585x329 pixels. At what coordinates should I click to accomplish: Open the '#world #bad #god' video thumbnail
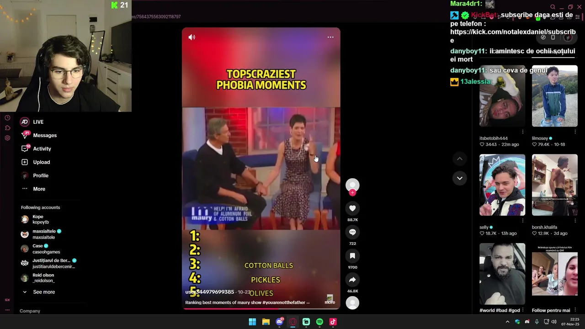coord(502,274)
